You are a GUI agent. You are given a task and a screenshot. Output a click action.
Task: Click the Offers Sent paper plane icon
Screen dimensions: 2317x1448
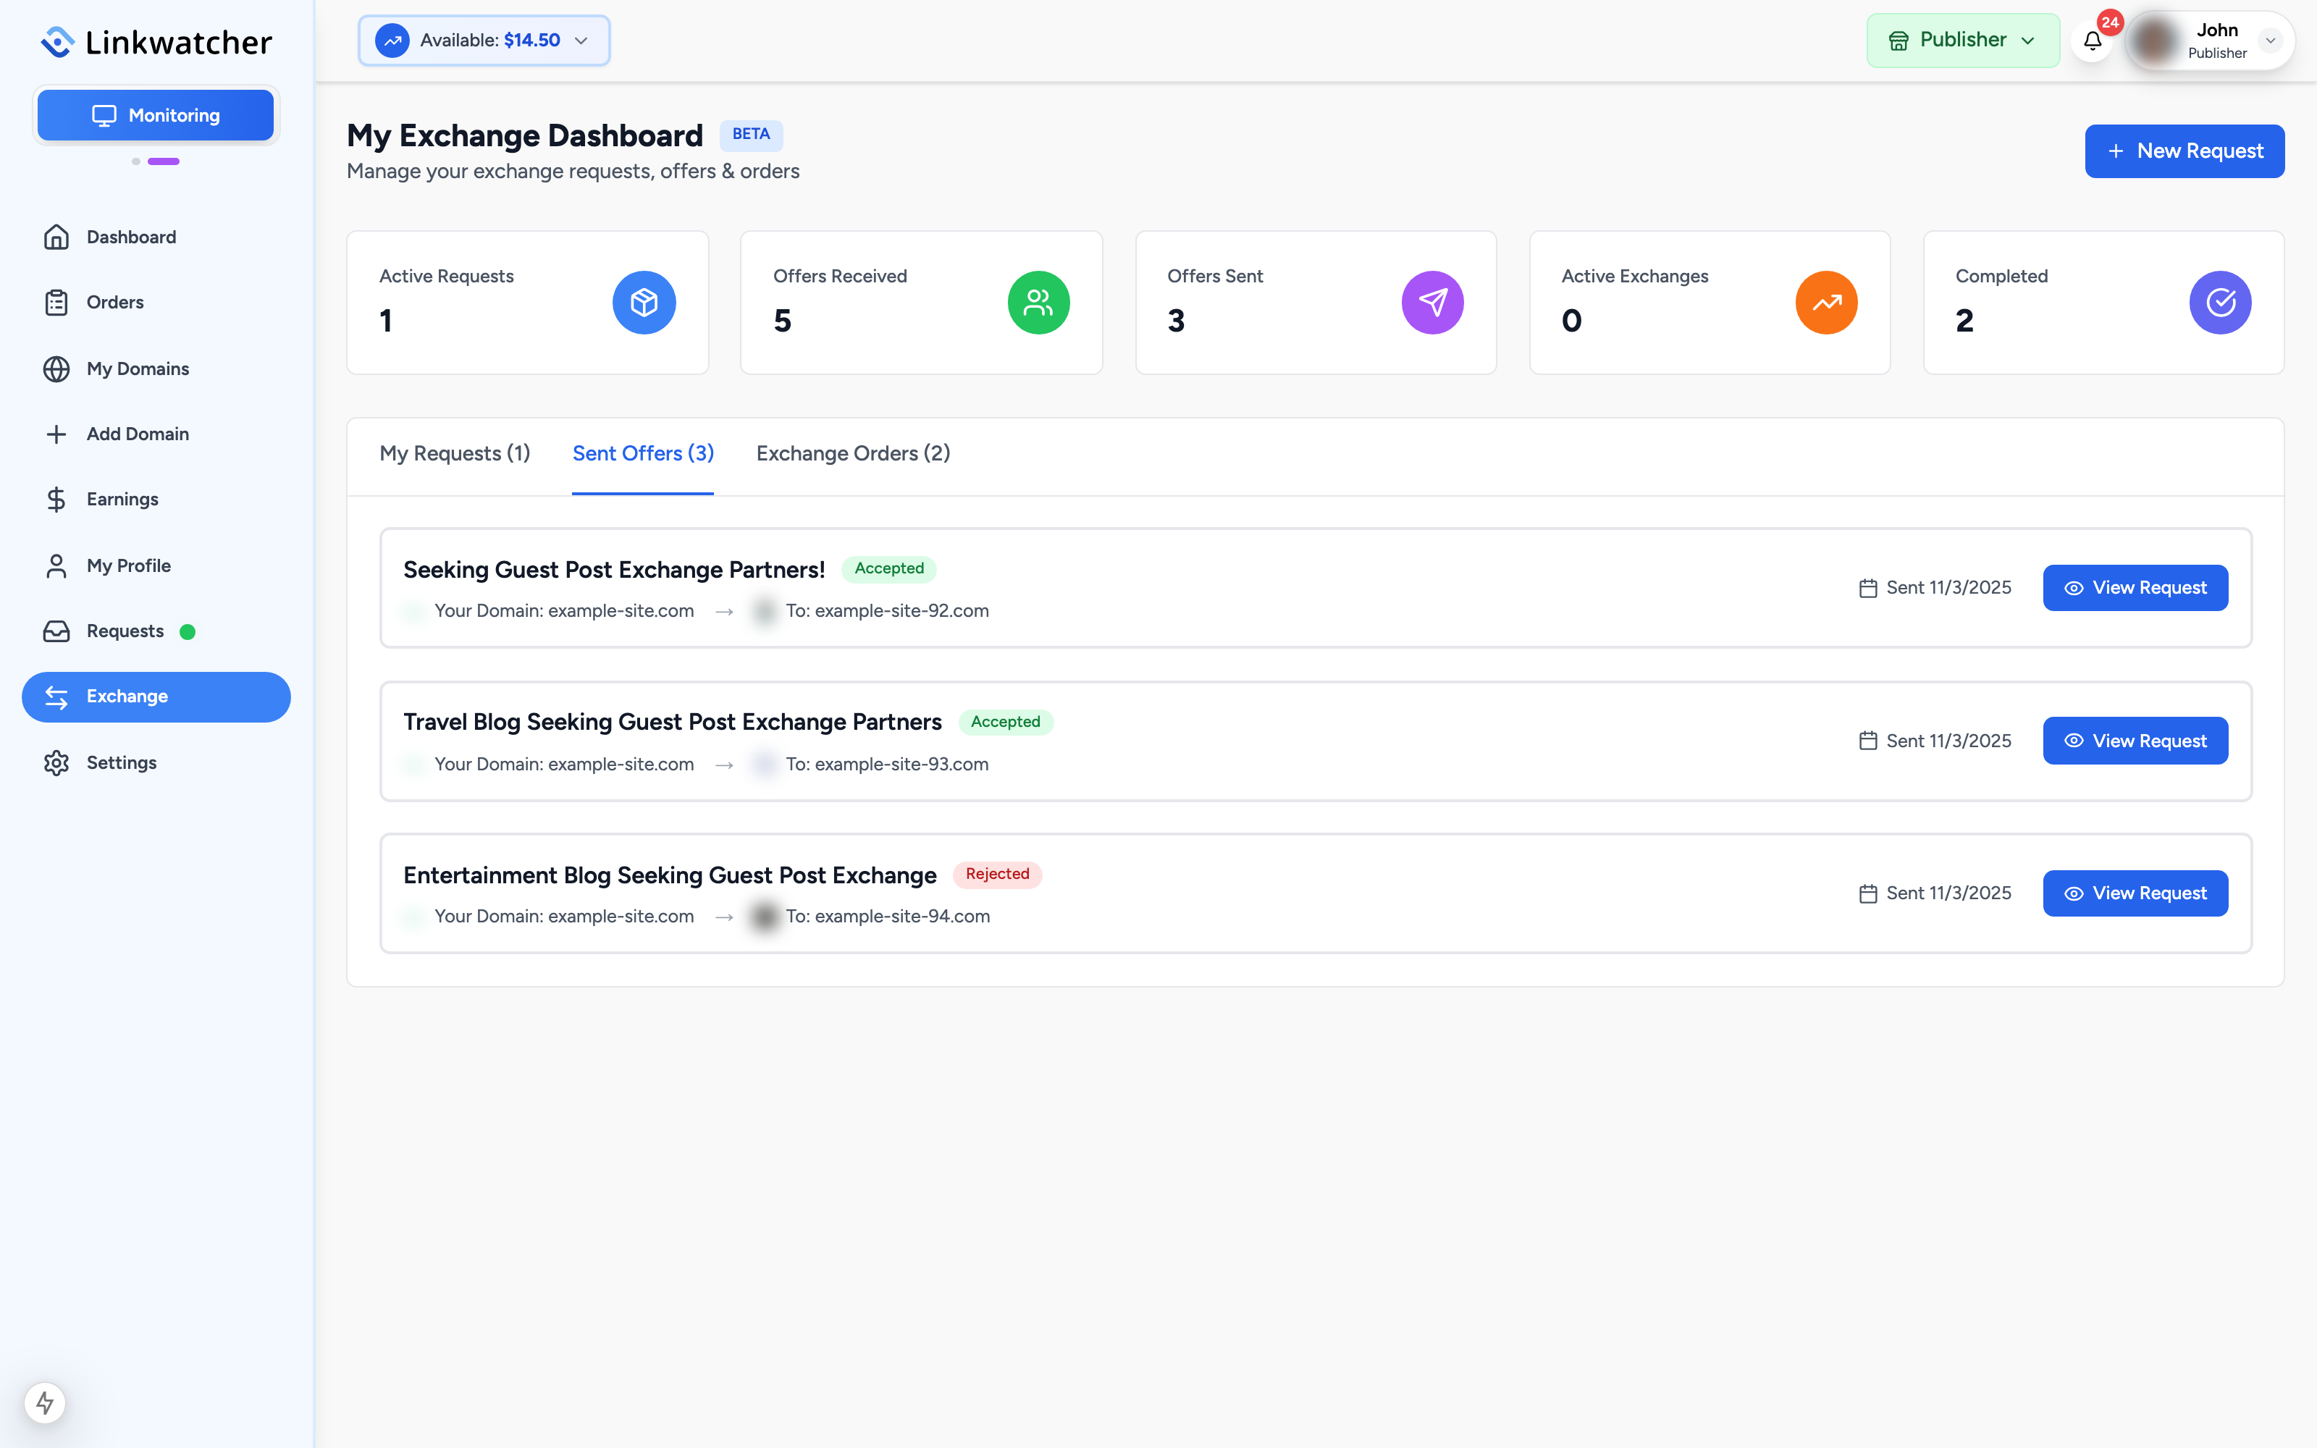1432,303
